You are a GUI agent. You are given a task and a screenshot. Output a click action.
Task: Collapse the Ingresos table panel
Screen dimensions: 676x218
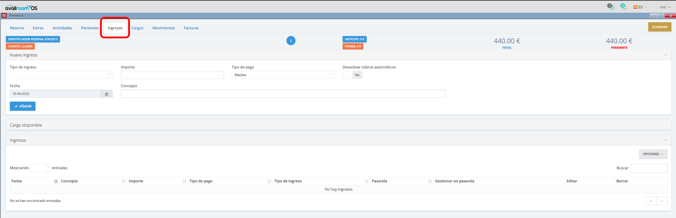point(665,140)
